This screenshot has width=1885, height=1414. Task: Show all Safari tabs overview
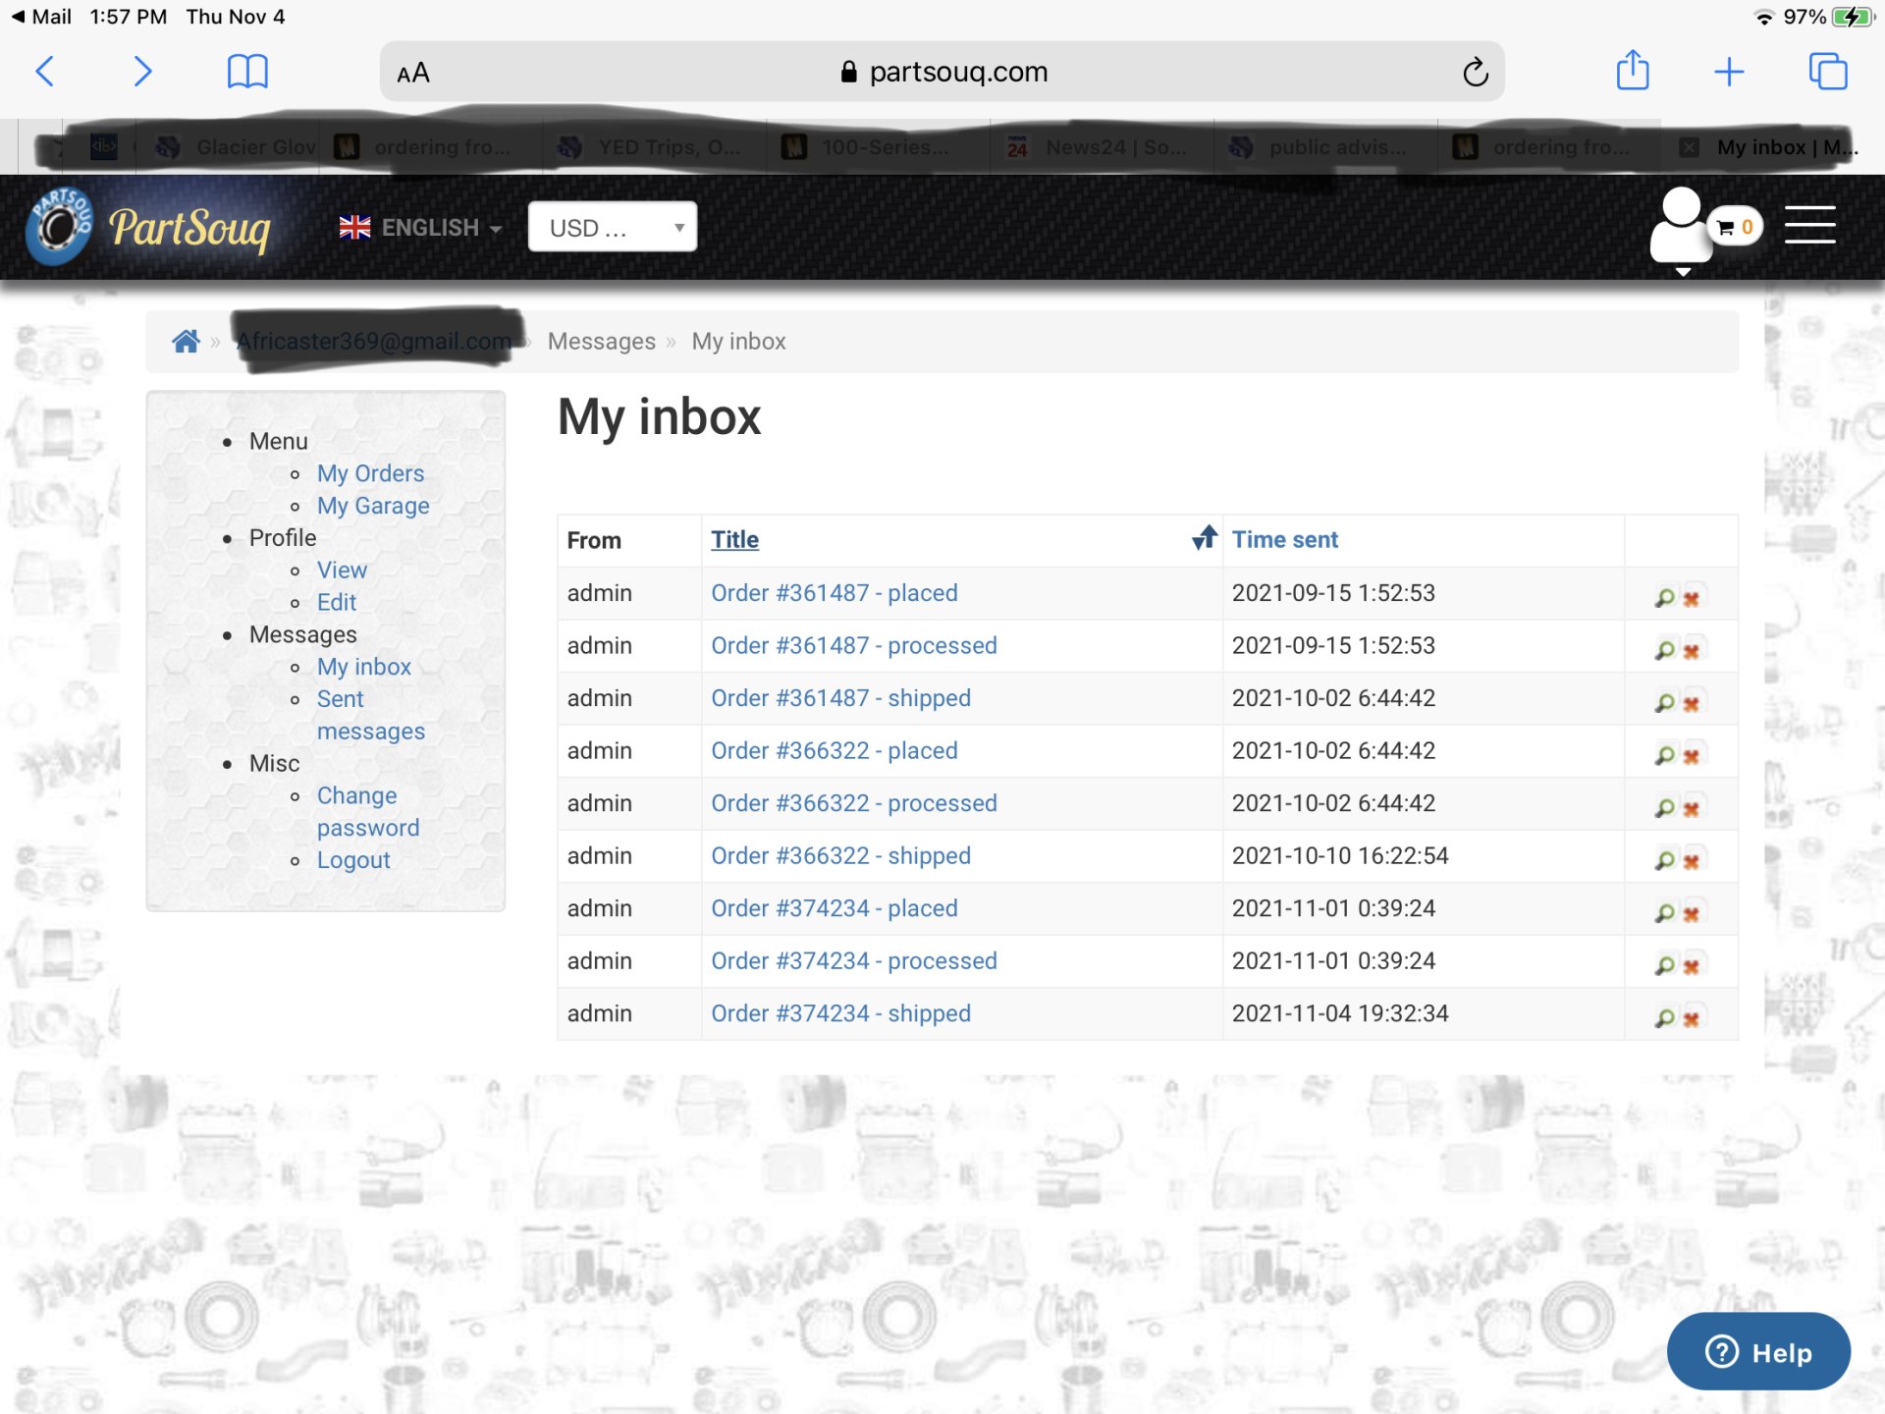[1827, 72]
